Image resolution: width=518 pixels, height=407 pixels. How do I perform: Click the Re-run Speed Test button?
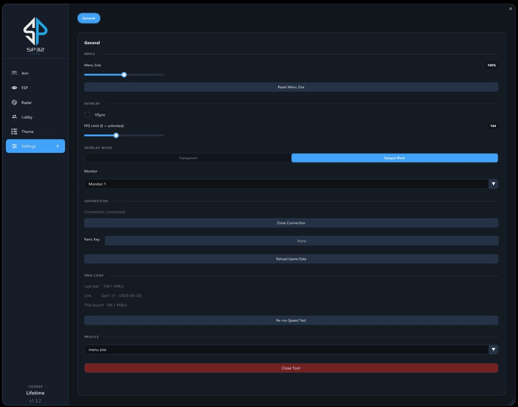click(291, 320)
